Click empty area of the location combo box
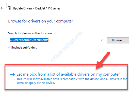 74,40
